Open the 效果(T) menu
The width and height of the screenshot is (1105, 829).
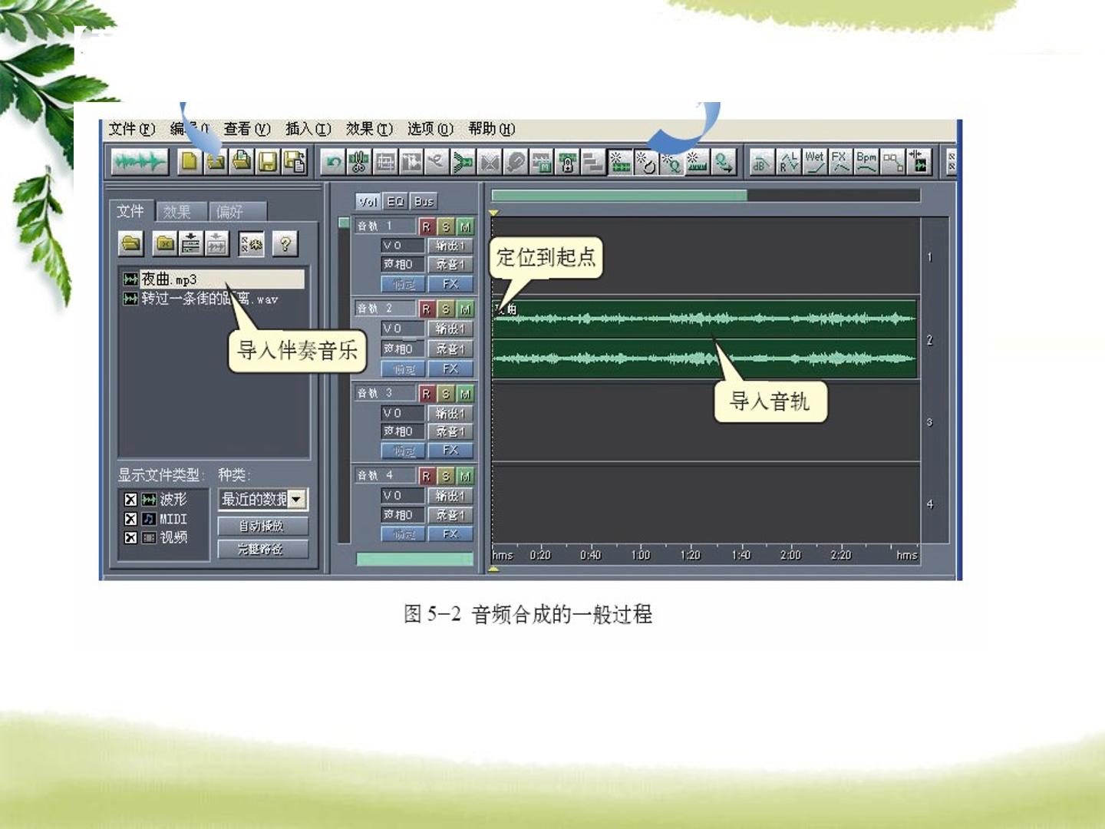369,129
